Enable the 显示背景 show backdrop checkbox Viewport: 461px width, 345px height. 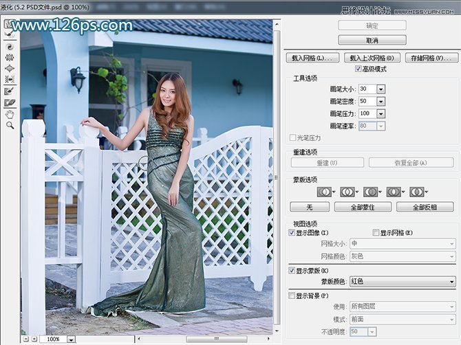292,296
